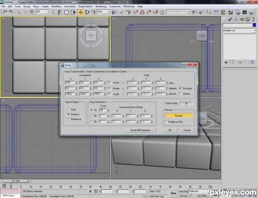
Task: Click the Redo icon in main toolbar
Action: pos(11,12)
